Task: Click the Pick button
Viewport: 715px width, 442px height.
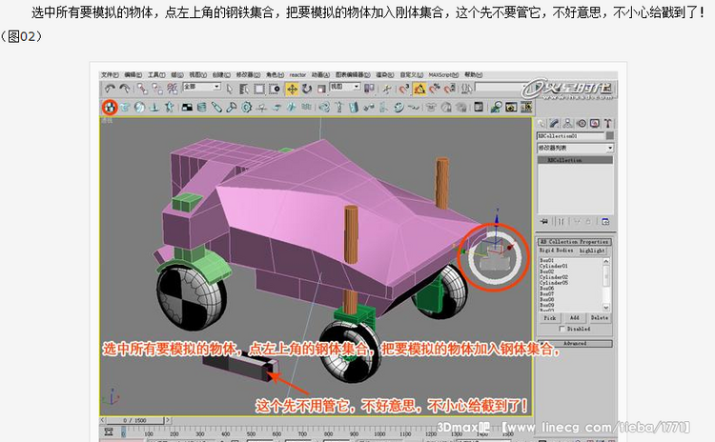Action: (x=550, y=317)
